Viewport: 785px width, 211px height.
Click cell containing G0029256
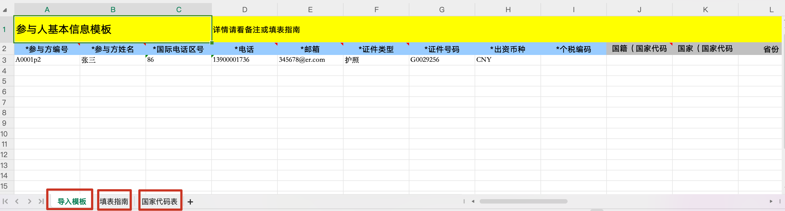pos(442,60)
